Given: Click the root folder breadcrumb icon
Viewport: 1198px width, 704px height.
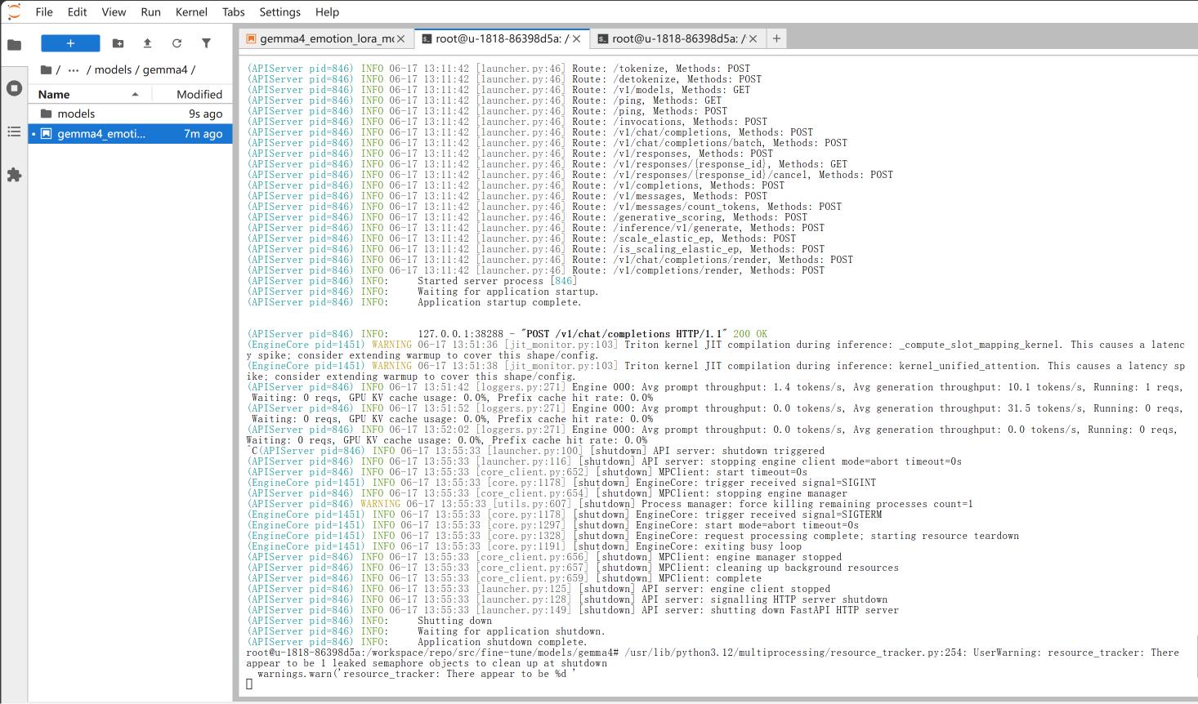Looking at the screenshot, I should tap(46, 70).
